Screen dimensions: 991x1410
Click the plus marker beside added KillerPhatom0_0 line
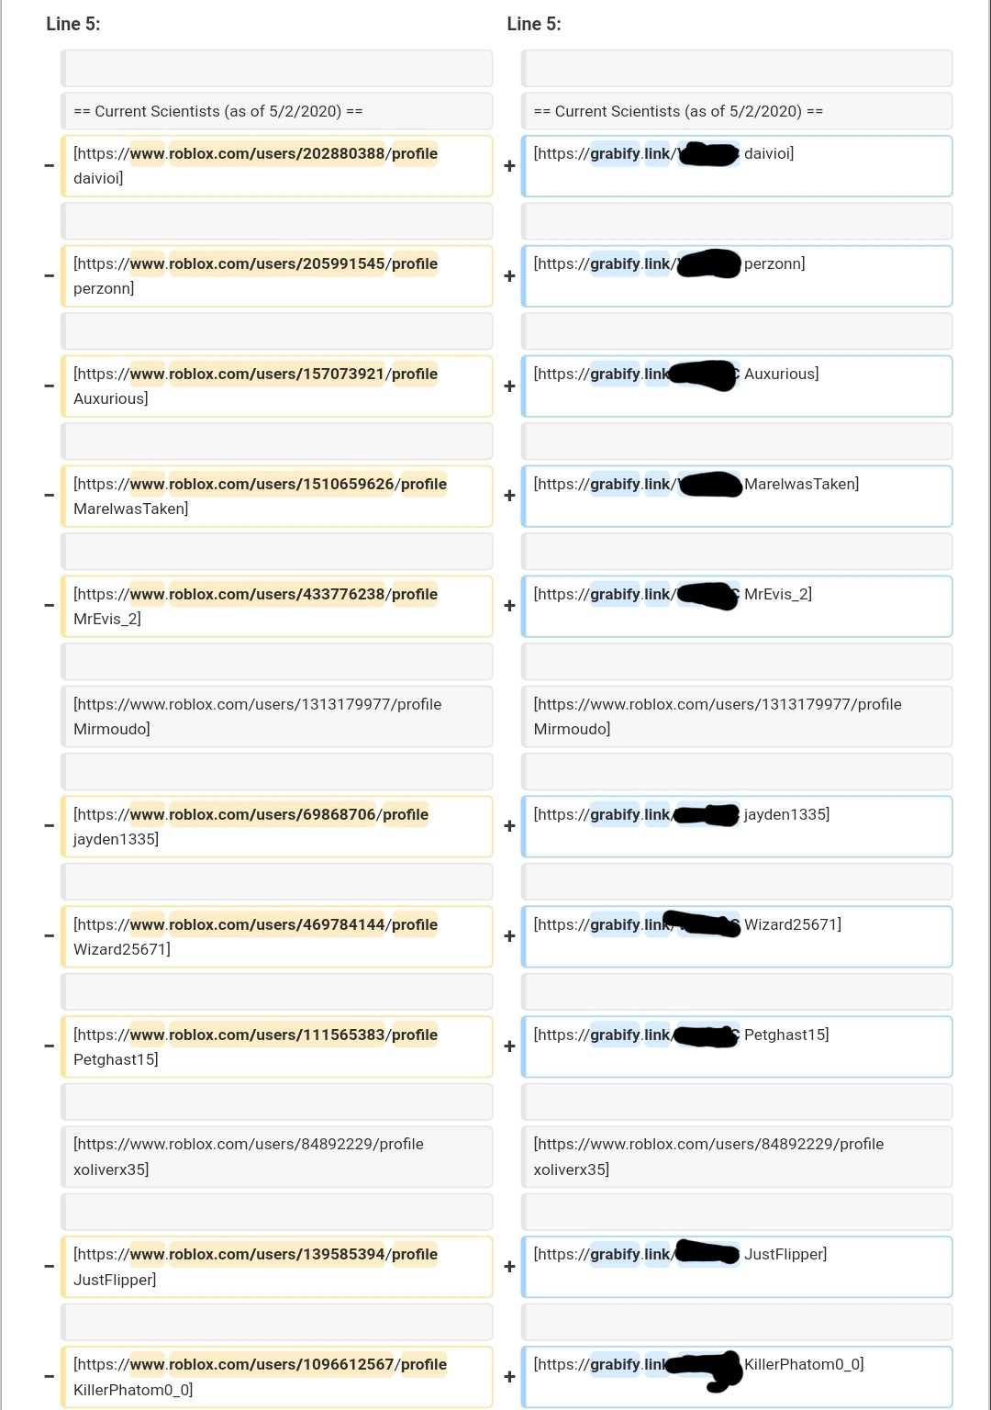point(509,1377)
